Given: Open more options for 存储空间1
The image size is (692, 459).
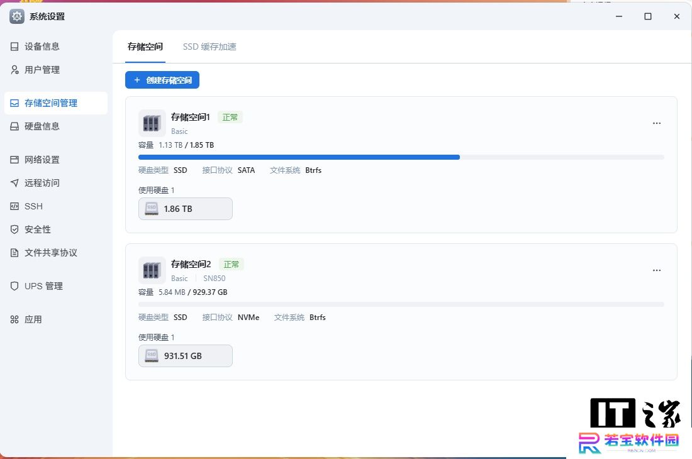Looking at the screenshot, I should 657,123.
